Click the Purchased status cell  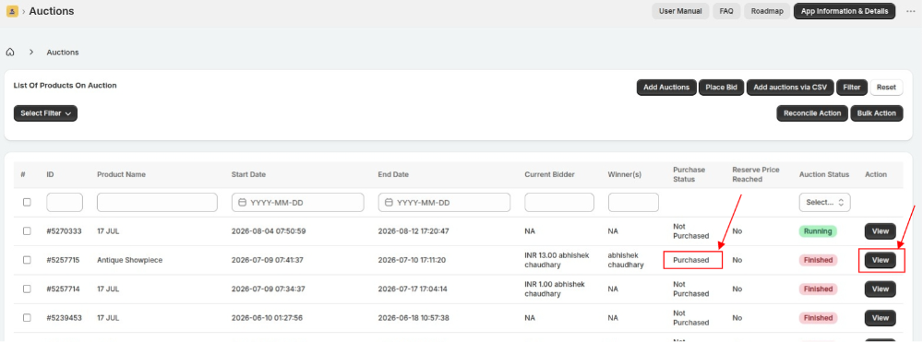point(691,260)
